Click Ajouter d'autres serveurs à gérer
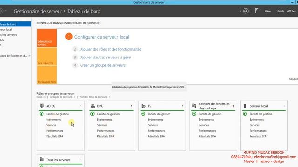The width and height of the screenshot is (298, 167). pos(106,57)
